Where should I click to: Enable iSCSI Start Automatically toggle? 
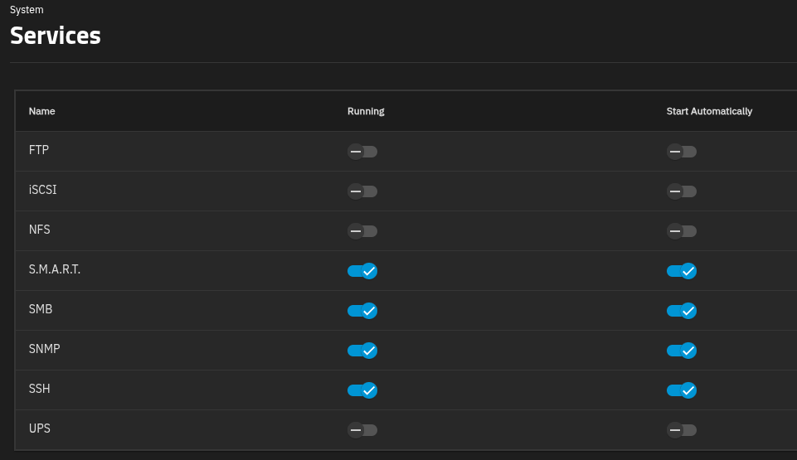tap(682, 191)
